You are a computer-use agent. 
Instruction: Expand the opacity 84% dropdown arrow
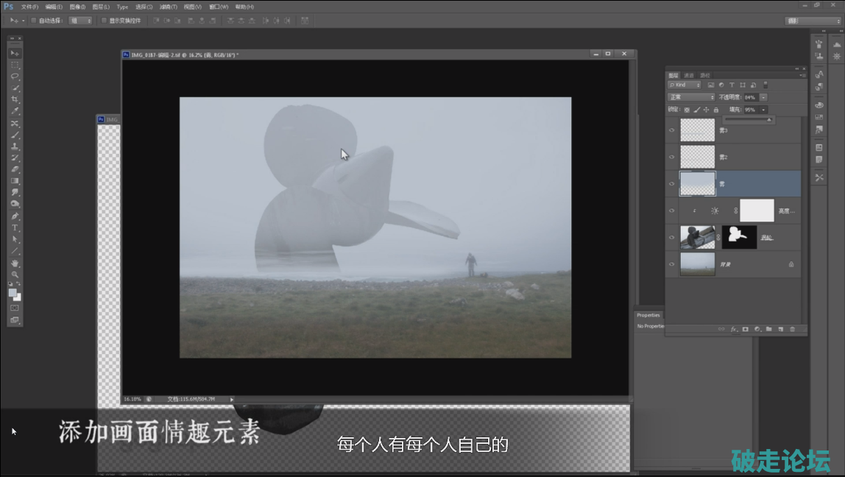763,97
